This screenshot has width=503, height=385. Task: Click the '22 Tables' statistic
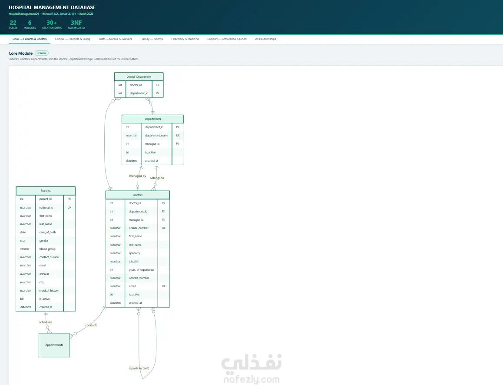[x=13, y=24]
